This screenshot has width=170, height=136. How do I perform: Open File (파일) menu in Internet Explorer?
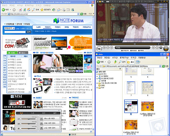[5, 5]
